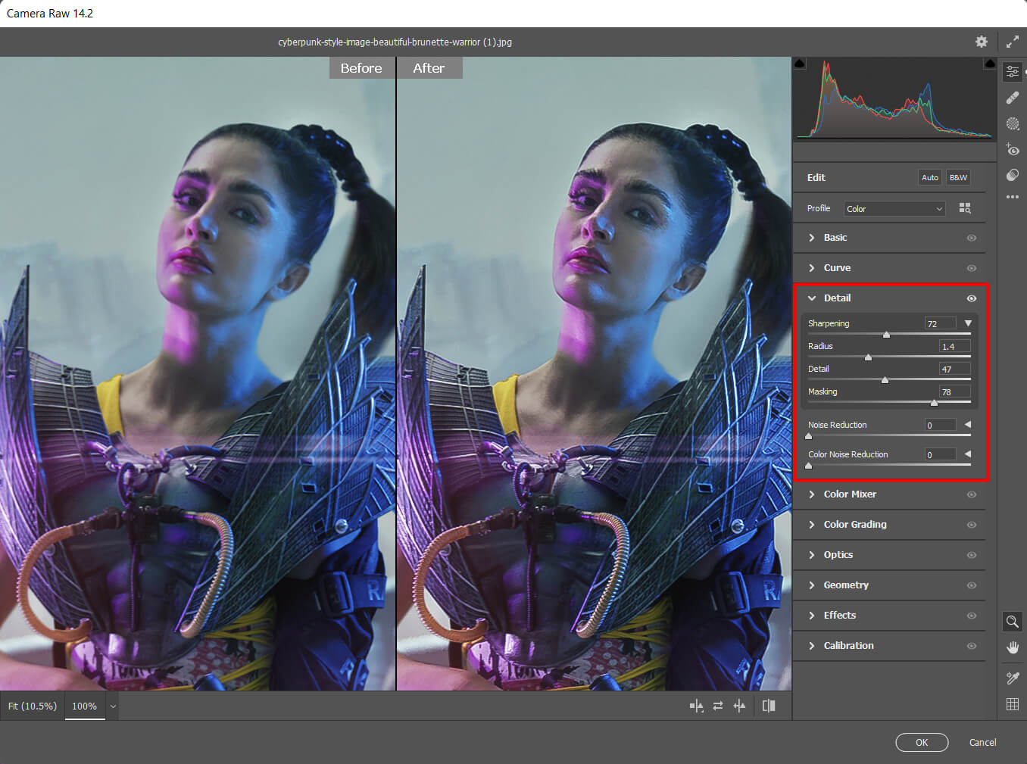Expand the Color Grading panel
The height and width of the screenshot is (764, 1027).
click(854, 525)
